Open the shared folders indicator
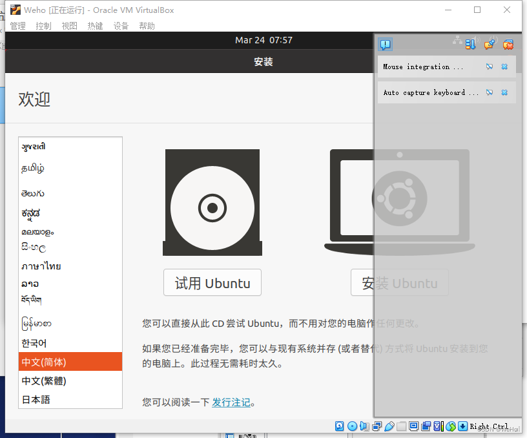Viewport: 527px width, 438px height. point(401,426)
